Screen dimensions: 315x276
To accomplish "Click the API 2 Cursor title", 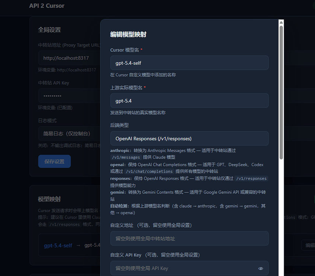I will click(x=47, y=6).
